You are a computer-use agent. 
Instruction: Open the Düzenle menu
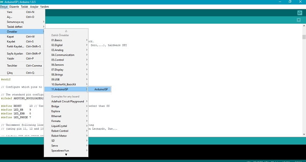click(x=14, y=6)
